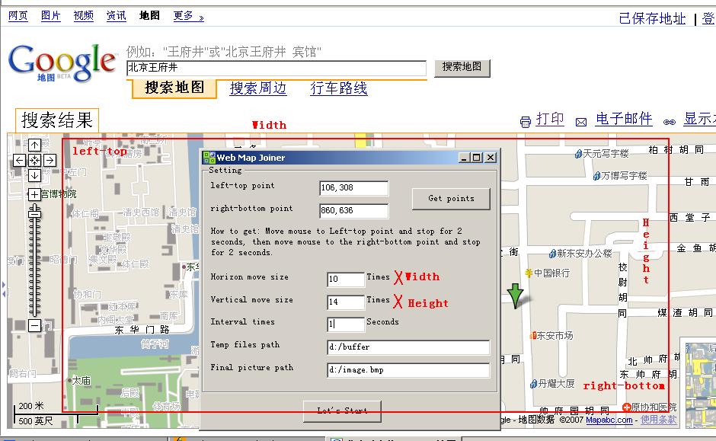This screenshot has width=716, height=441.
Task: Pan the map up with arrow button
Action: pyautogui.click(x=35, y=145)
